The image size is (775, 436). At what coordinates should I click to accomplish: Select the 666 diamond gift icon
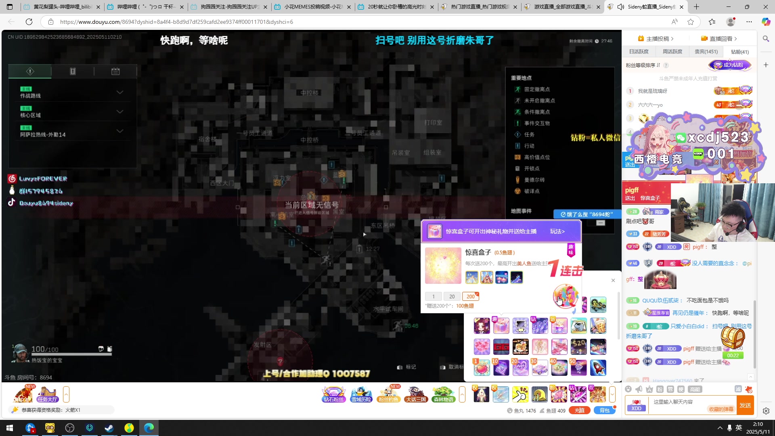pos(540,326)
